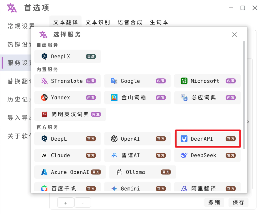265x215 pixels.
Task: Go to 导入导出 sidebar item
Action: (x=19, y=118)
